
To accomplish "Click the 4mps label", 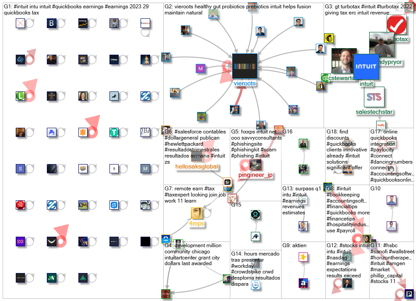I will (196, 224).
